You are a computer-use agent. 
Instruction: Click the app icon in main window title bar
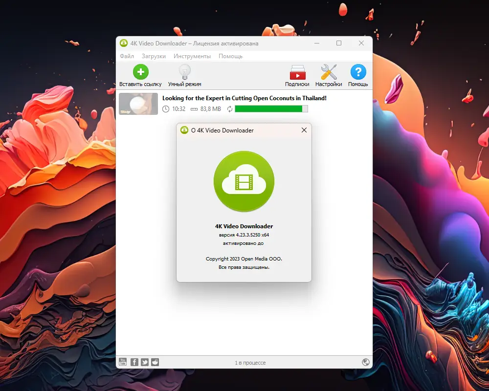pyautogui.click(x=124, y=43)
